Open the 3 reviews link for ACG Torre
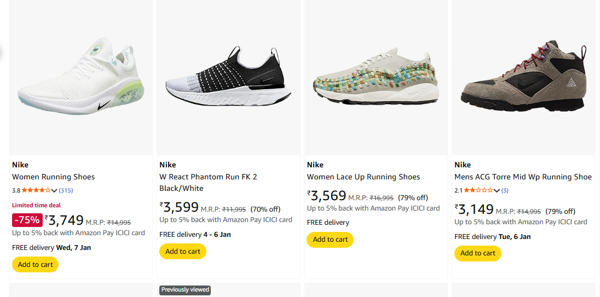This screenshot has height=297, width=600. [505, 190]
